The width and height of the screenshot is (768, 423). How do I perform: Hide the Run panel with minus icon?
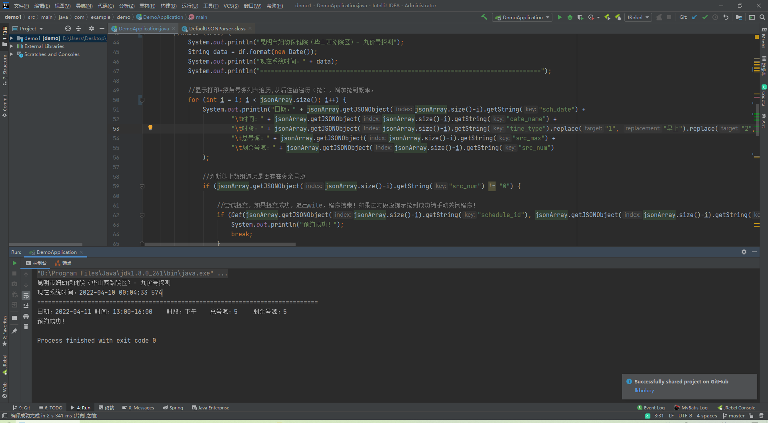click(754, 252)
